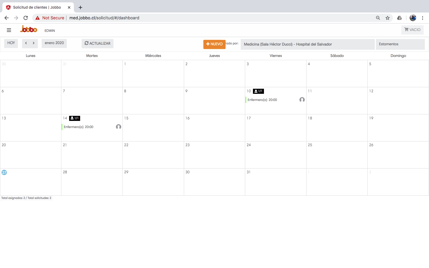Create new request with NUEVO button
Screen dimensions: 429x268
click(214, 44)
